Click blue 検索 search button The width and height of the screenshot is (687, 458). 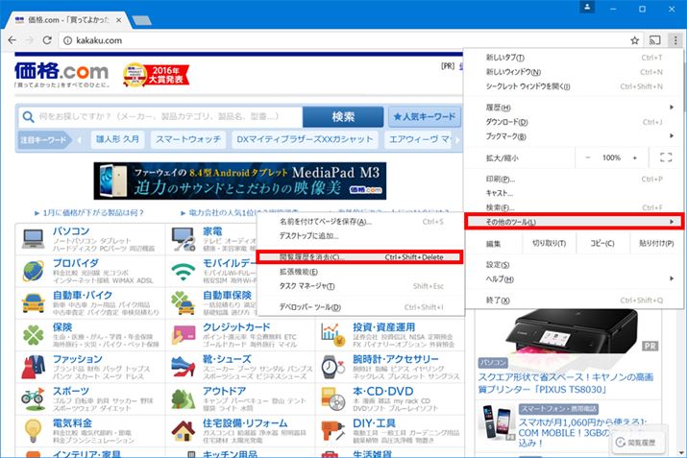(x=343, y=117)
